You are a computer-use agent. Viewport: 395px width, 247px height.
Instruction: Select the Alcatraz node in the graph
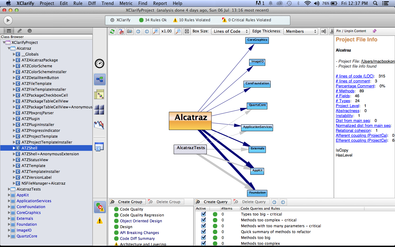click(x=190, y=121)
